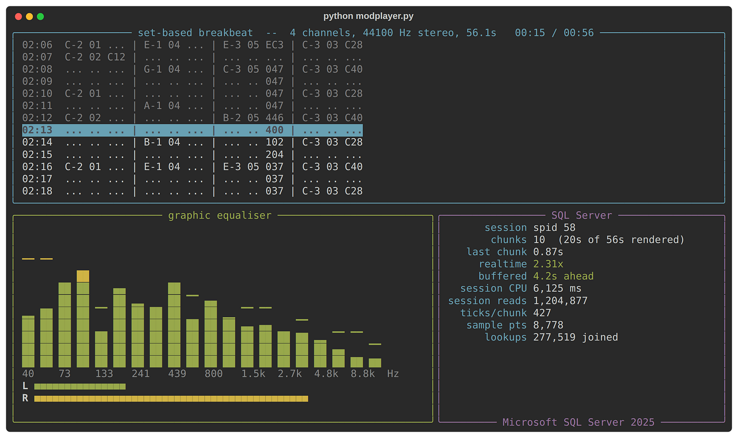Click the sample pts value '8,778'
Viewport: 738px width, 438px height.
pos(548,325)
